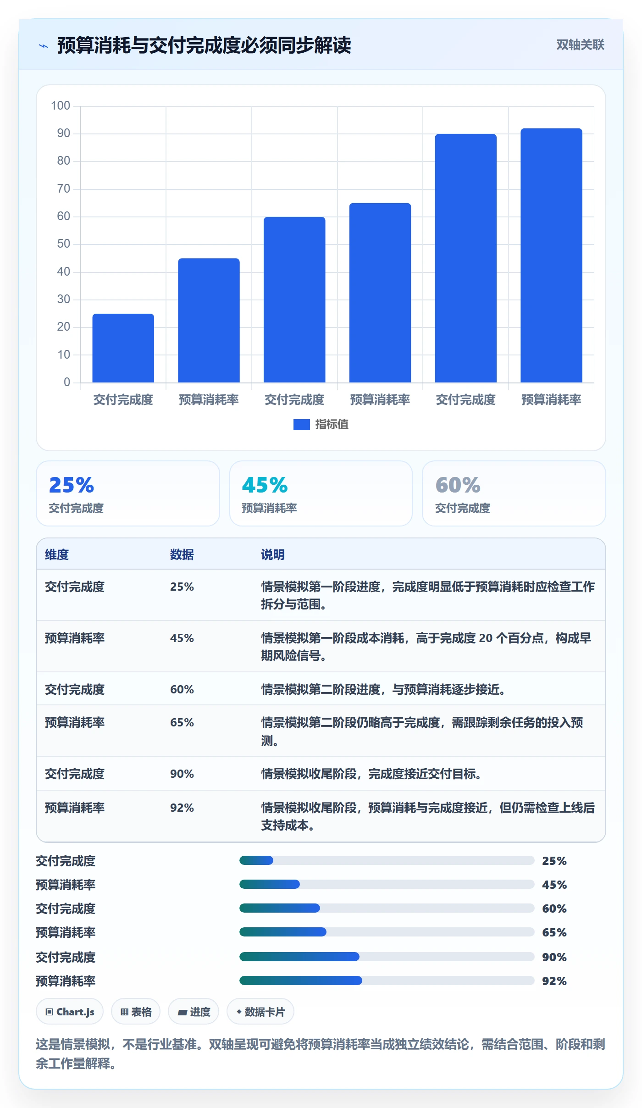Click the 数据 column header
Viewport: 642px width, 1108px height.
[x=182, y=554]
